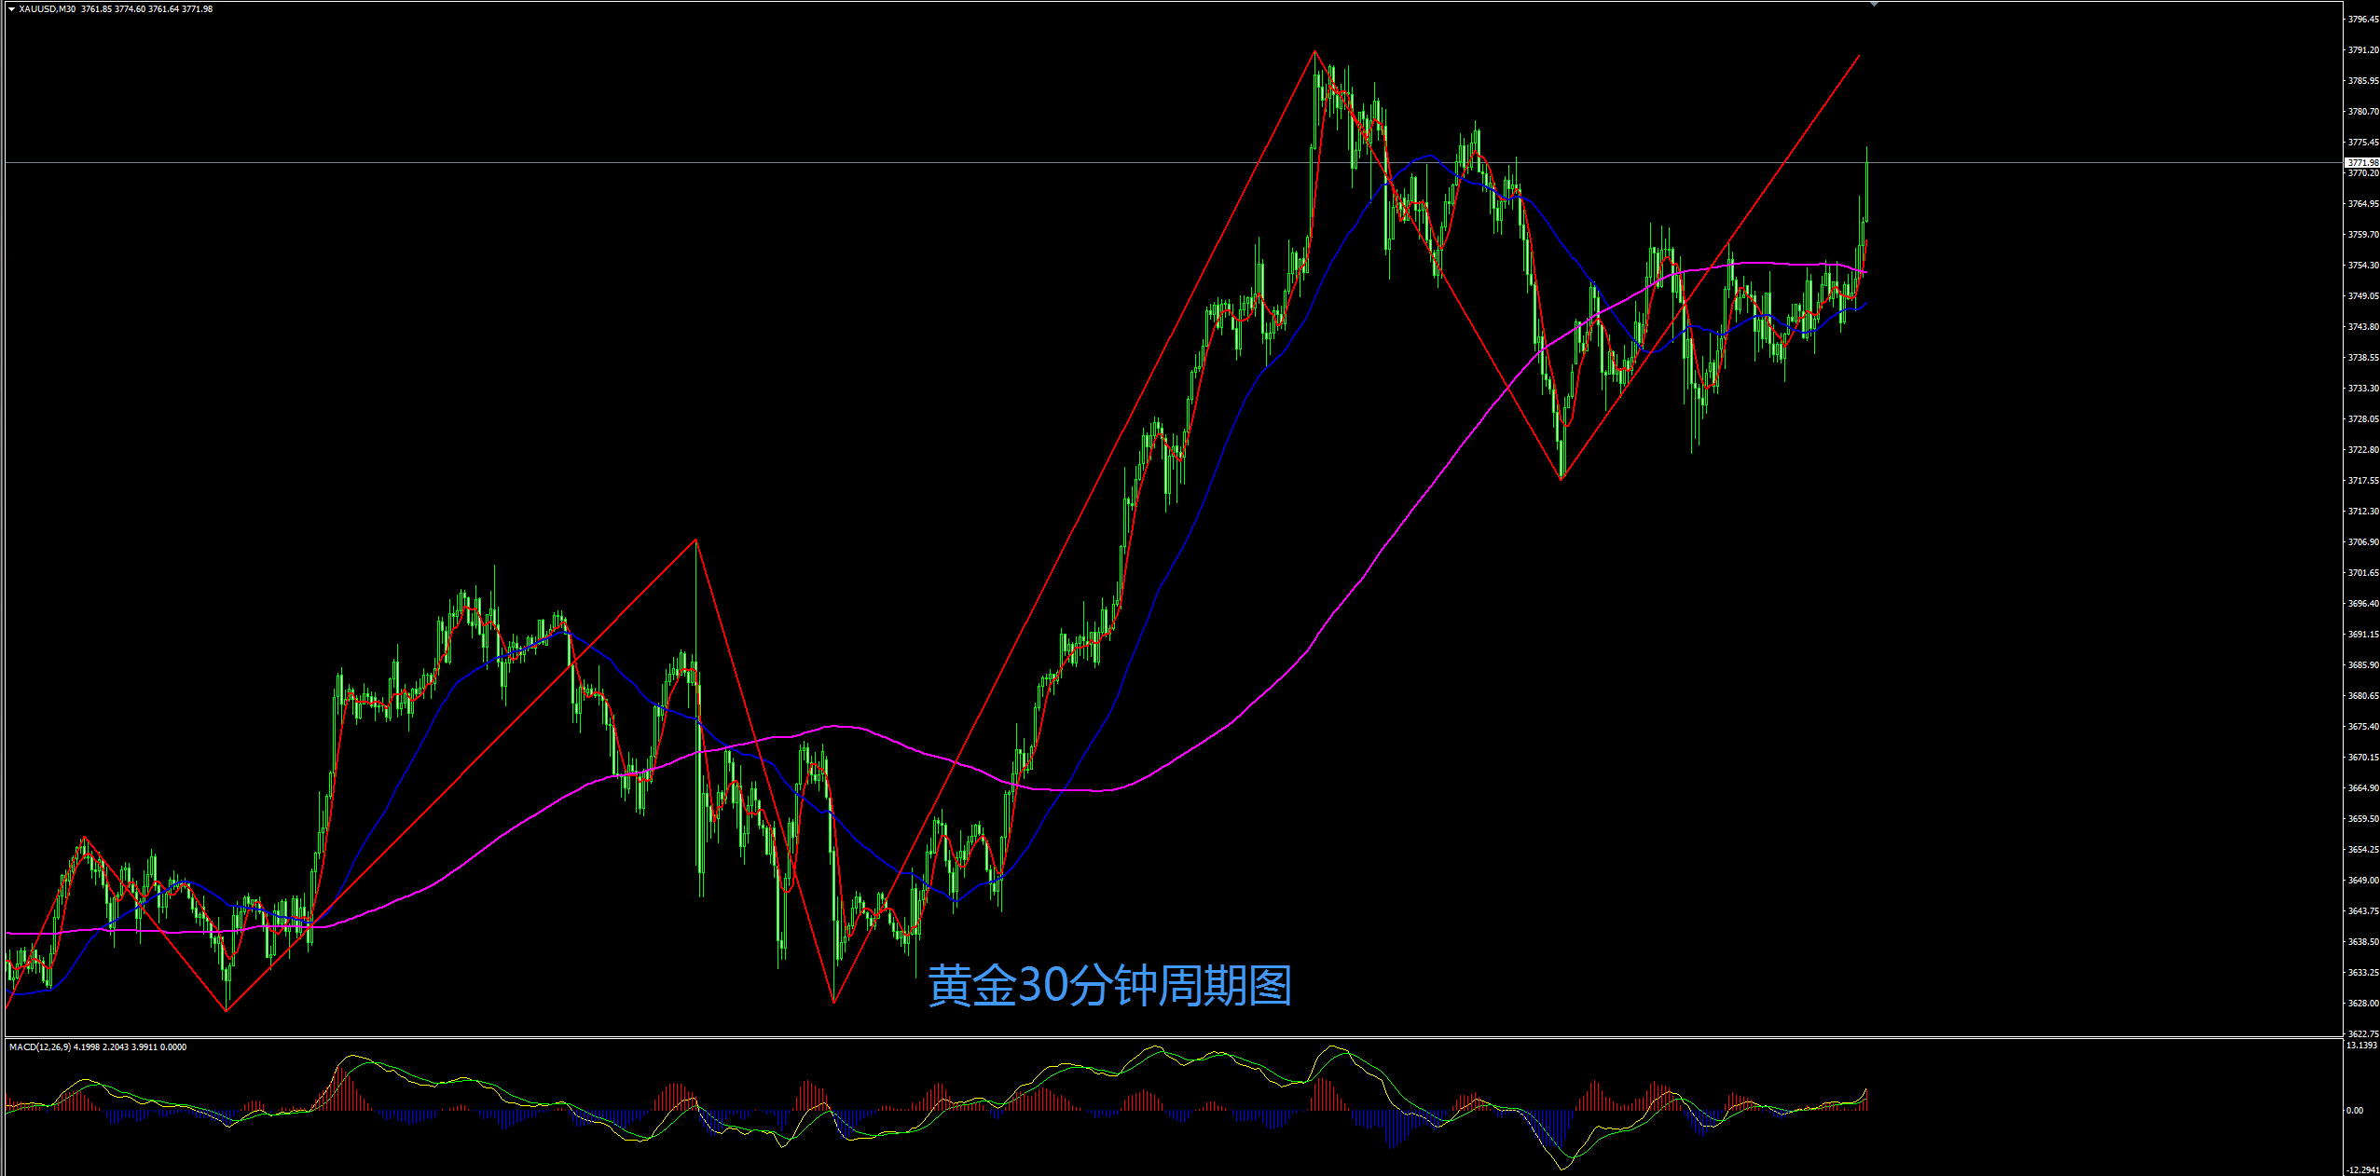Click the 3749.05 price scale value
Viewport: 2380px width, 1176px height.
2362,296
